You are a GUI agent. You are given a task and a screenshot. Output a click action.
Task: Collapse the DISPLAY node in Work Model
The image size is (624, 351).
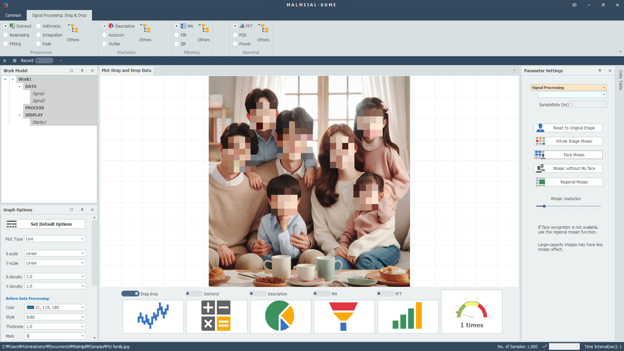tap(19, 115)
